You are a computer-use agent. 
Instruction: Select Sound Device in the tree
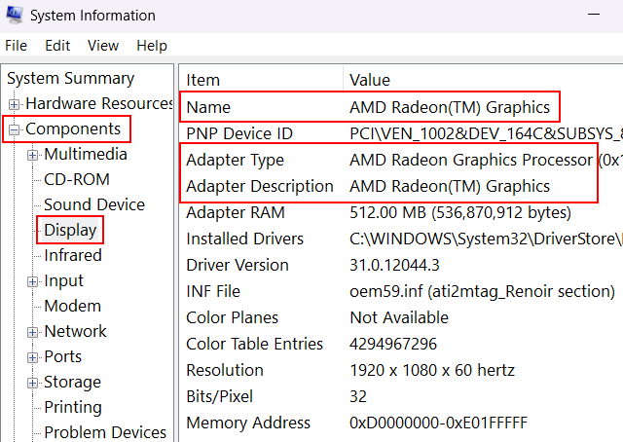(x=94, y=204)
